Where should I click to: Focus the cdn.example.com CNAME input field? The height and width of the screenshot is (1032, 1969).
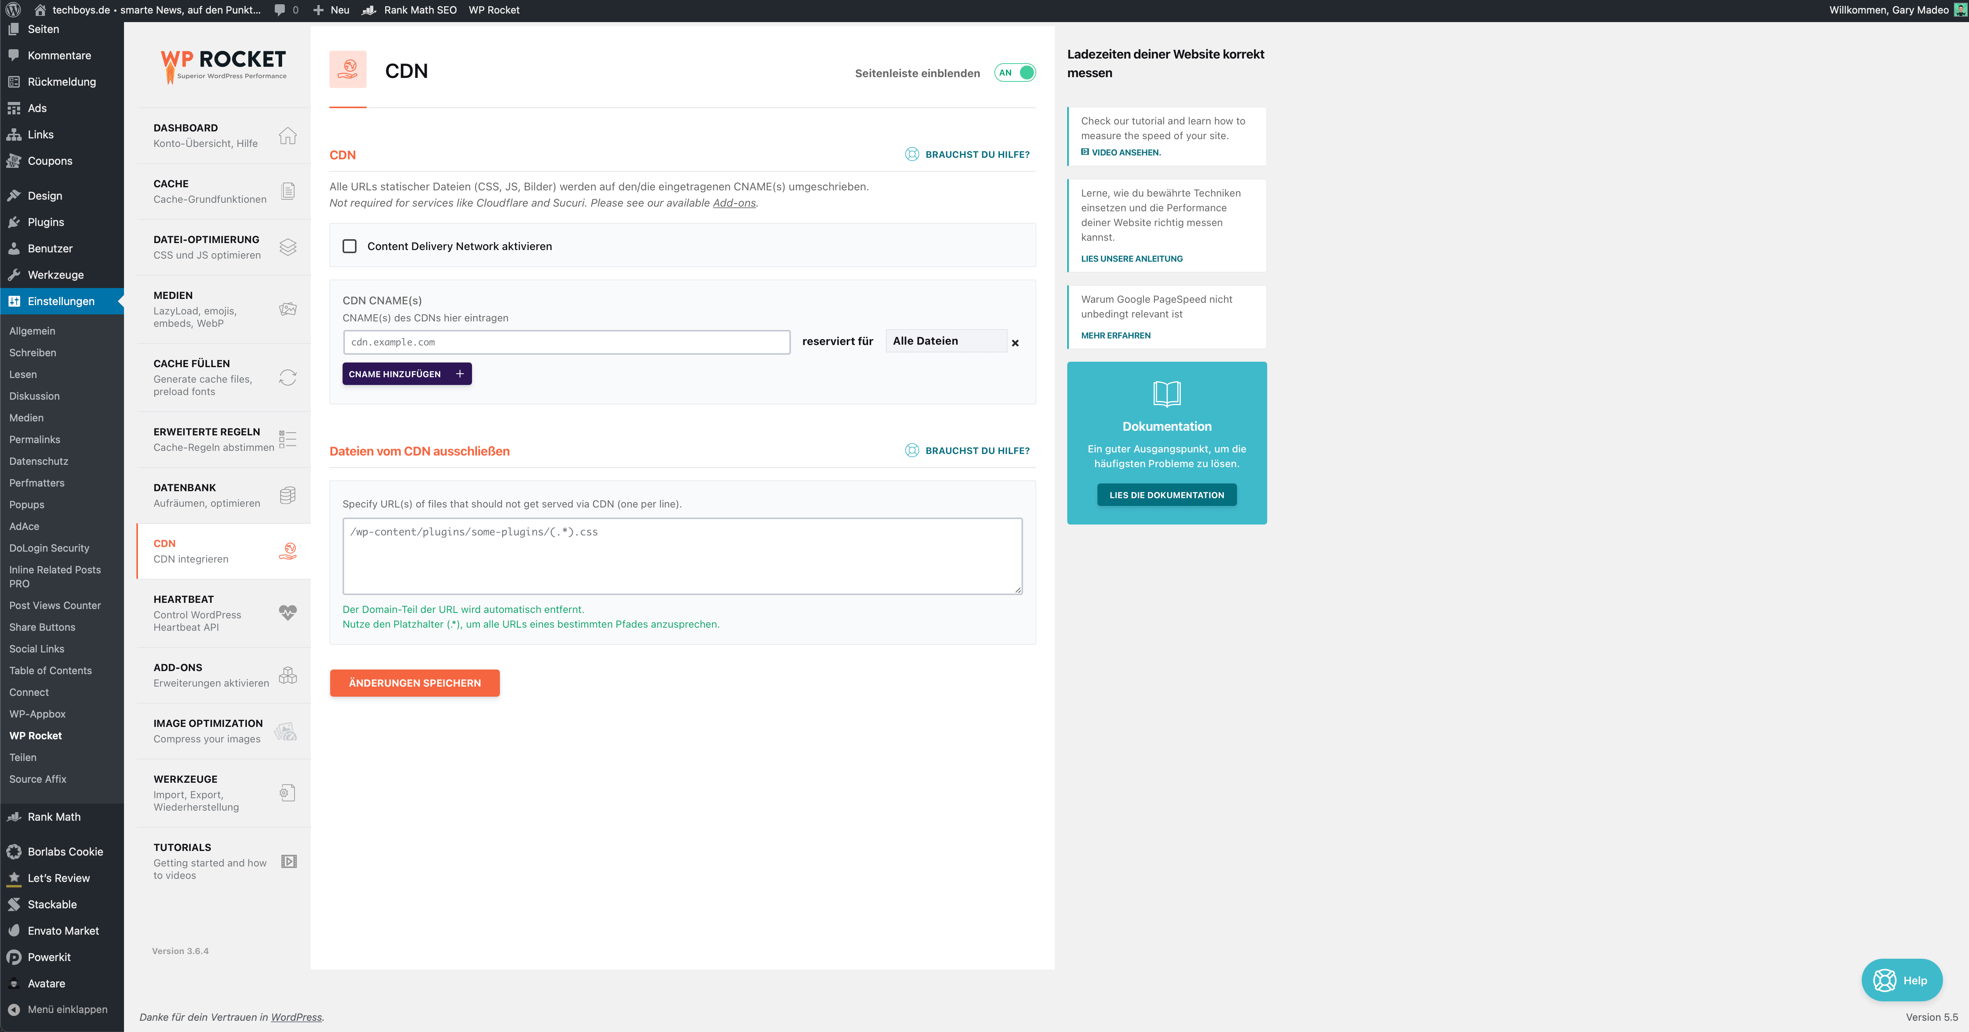(567, 342)
